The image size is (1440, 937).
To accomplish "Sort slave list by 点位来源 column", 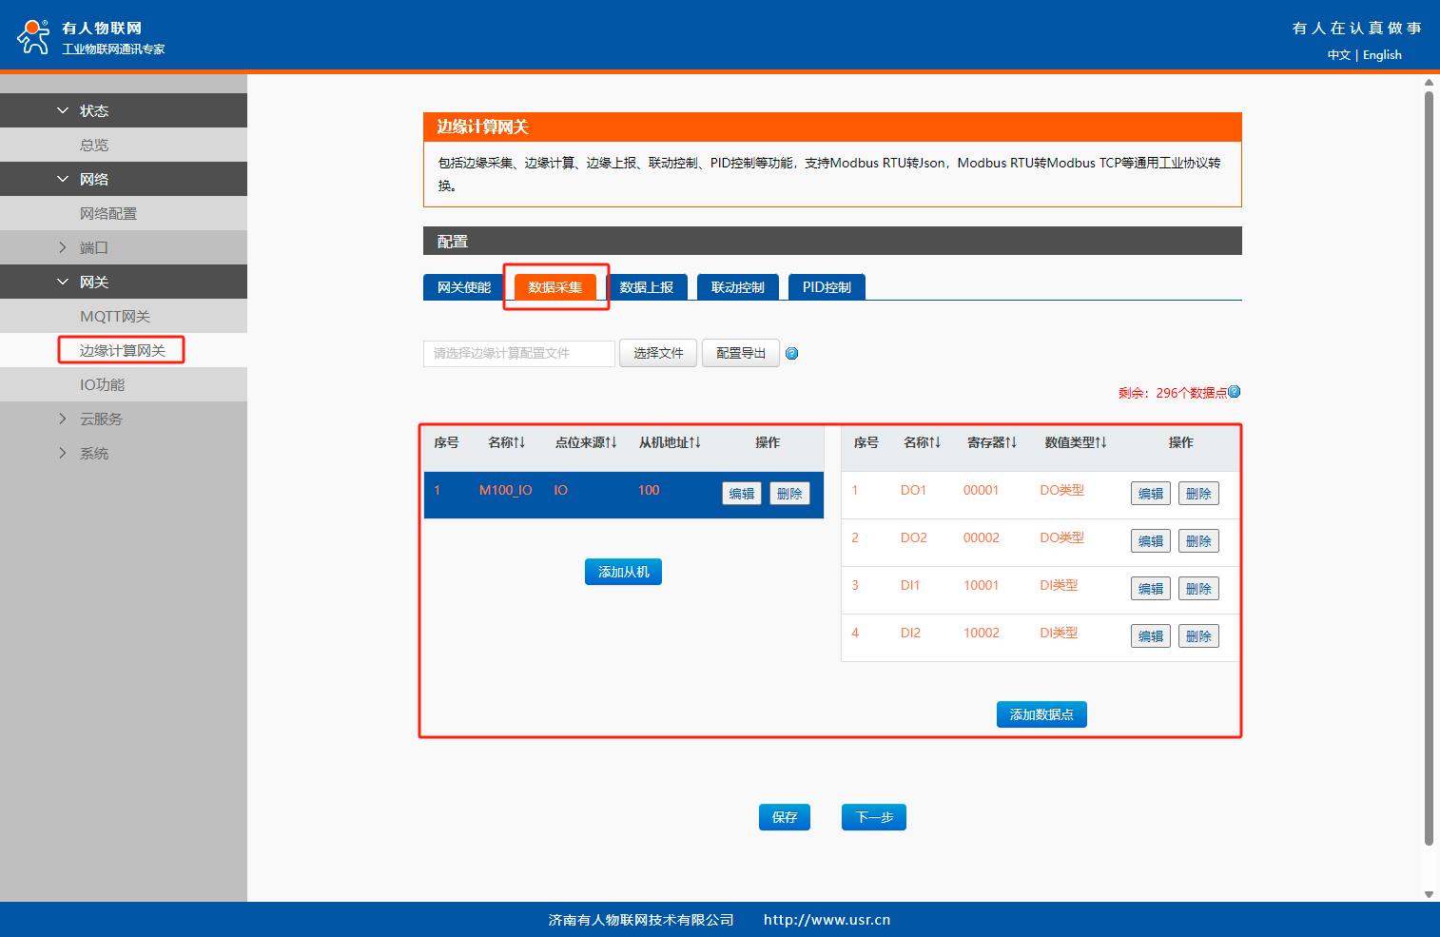I will click(586, 442).
